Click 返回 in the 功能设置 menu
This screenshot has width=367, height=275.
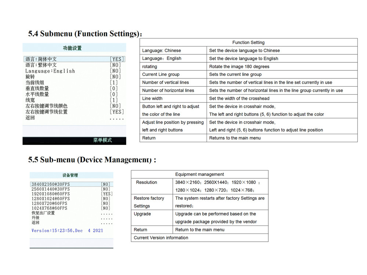(30, 118)
